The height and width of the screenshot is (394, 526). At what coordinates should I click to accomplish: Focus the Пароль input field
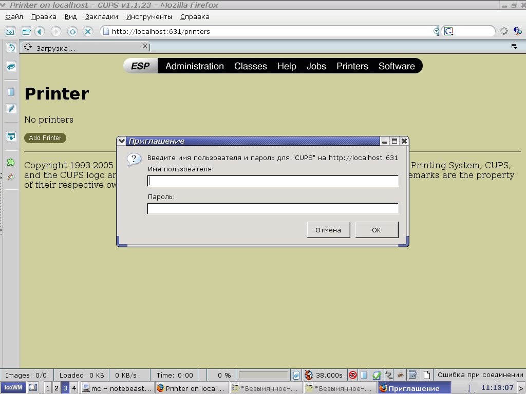pos(273,208)
